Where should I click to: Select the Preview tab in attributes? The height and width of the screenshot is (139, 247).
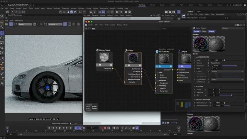(196, 31)
